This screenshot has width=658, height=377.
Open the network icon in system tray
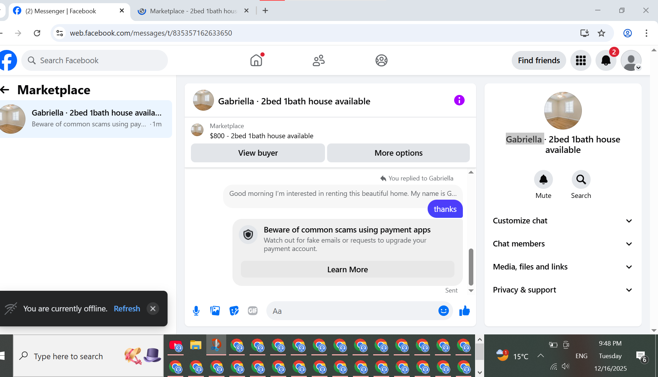(554, 366)
